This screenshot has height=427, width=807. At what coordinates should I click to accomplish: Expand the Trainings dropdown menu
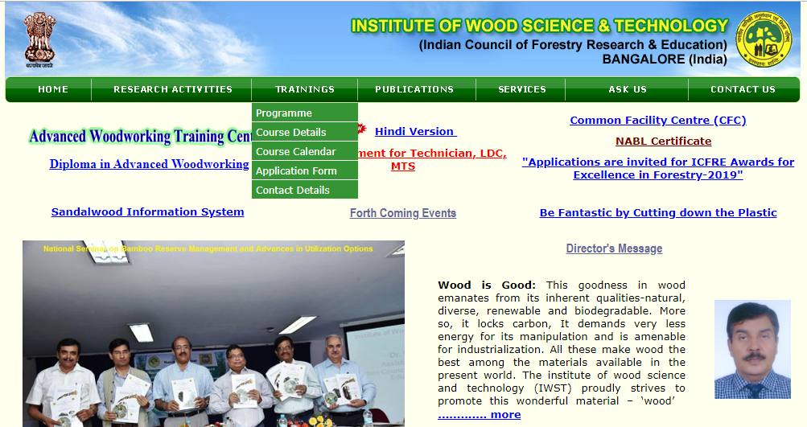tap(304, 89)
